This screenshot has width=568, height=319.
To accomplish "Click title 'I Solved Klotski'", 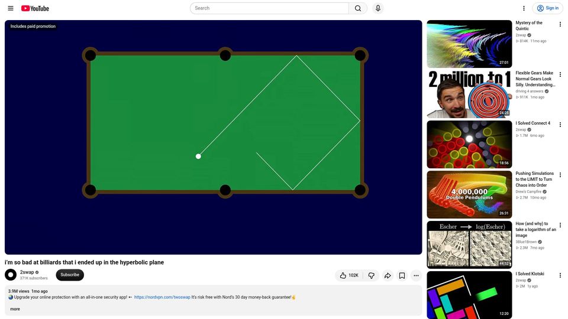I will pyautogui.click(x=530, y=274).
